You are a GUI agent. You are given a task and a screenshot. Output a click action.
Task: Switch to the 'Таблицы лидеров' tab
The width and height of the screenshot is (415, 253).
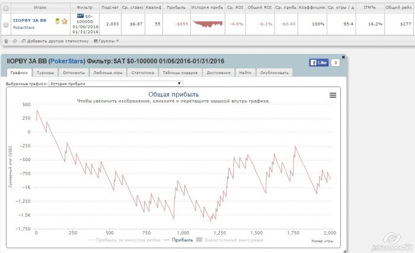click(x=180, y=72)
